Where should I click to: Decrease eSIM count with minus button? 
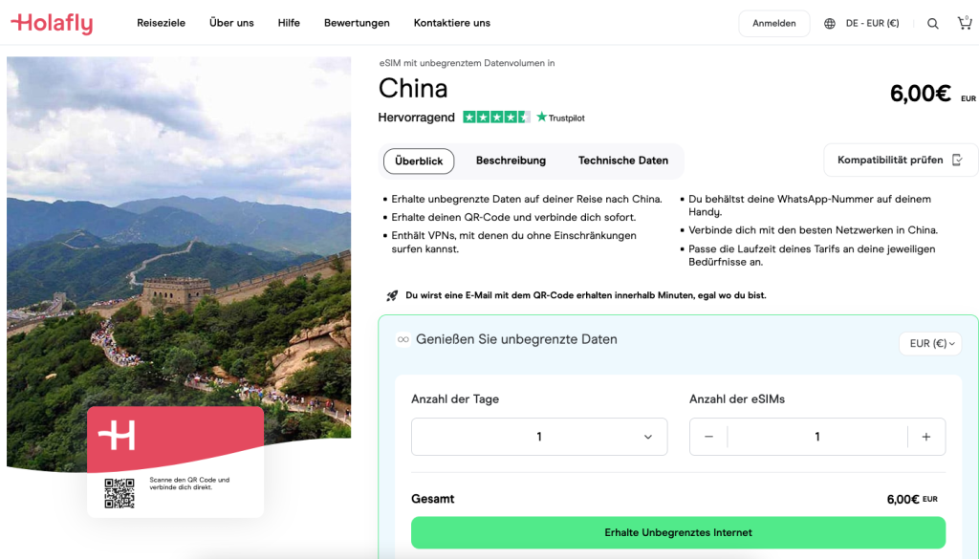coord(708,437)
